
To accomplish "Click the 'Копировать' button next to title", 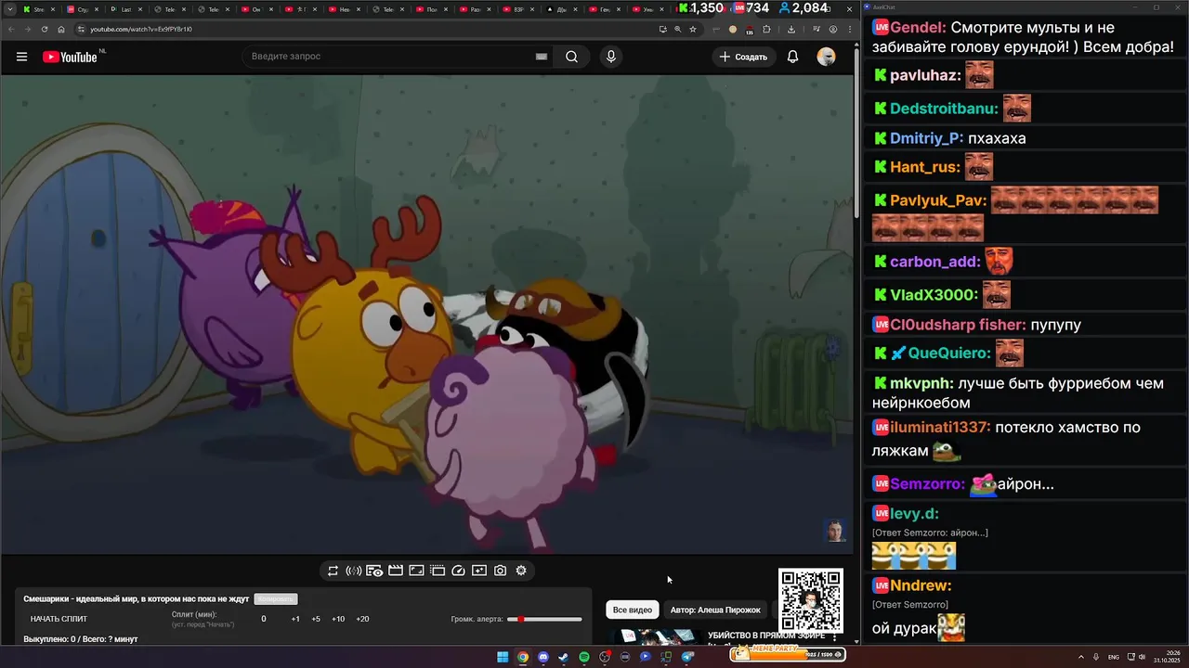I will click(x=276, y=599).
